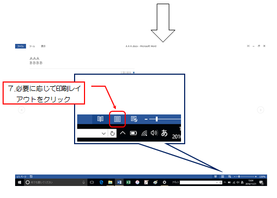Viewport: 277px width, 198px height.
Task: Click the Wi-Fi icon in the small taskbar tray
Action: click(234, 182)
